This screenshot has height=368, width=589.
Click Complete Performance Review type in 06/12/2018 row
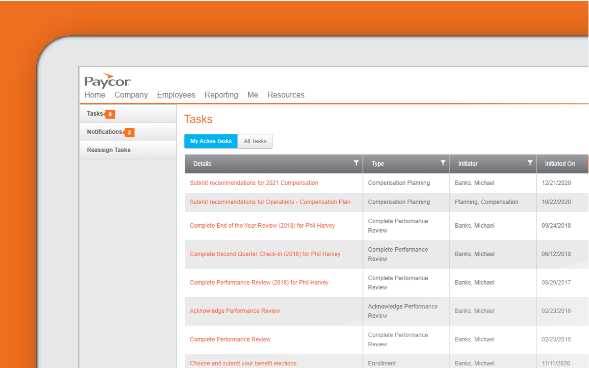(398, 254)
